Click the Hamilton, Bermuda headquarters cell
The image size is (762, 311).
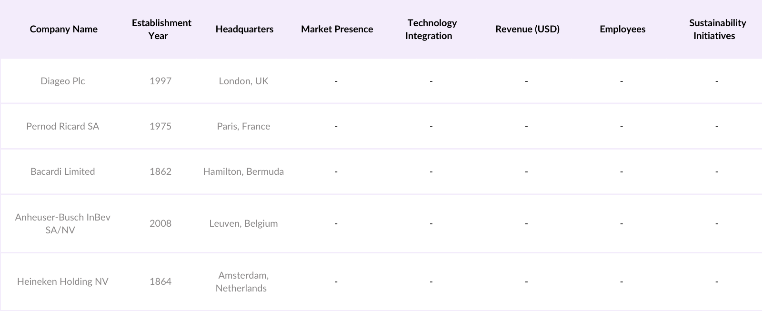click(x=243, y=171)
